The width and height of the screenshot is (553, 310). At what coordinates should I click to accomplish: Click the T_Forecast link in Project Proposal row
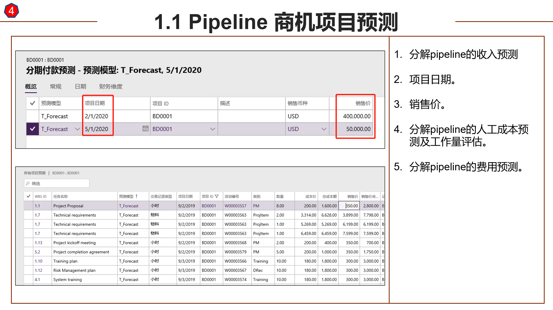click(129, 206)
